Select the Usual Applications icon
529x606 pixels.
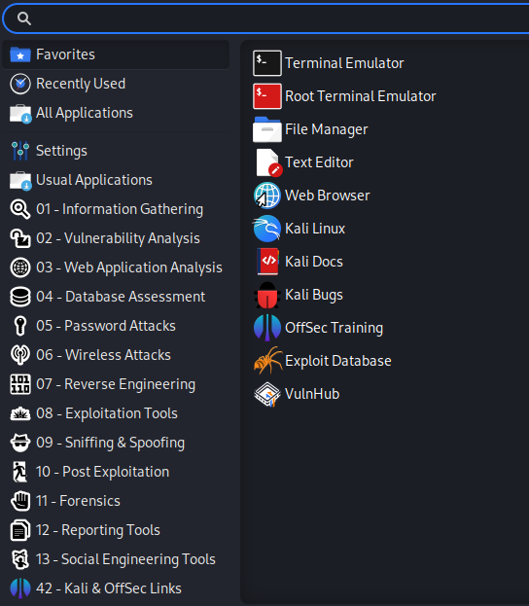click(x=20, y=181)
